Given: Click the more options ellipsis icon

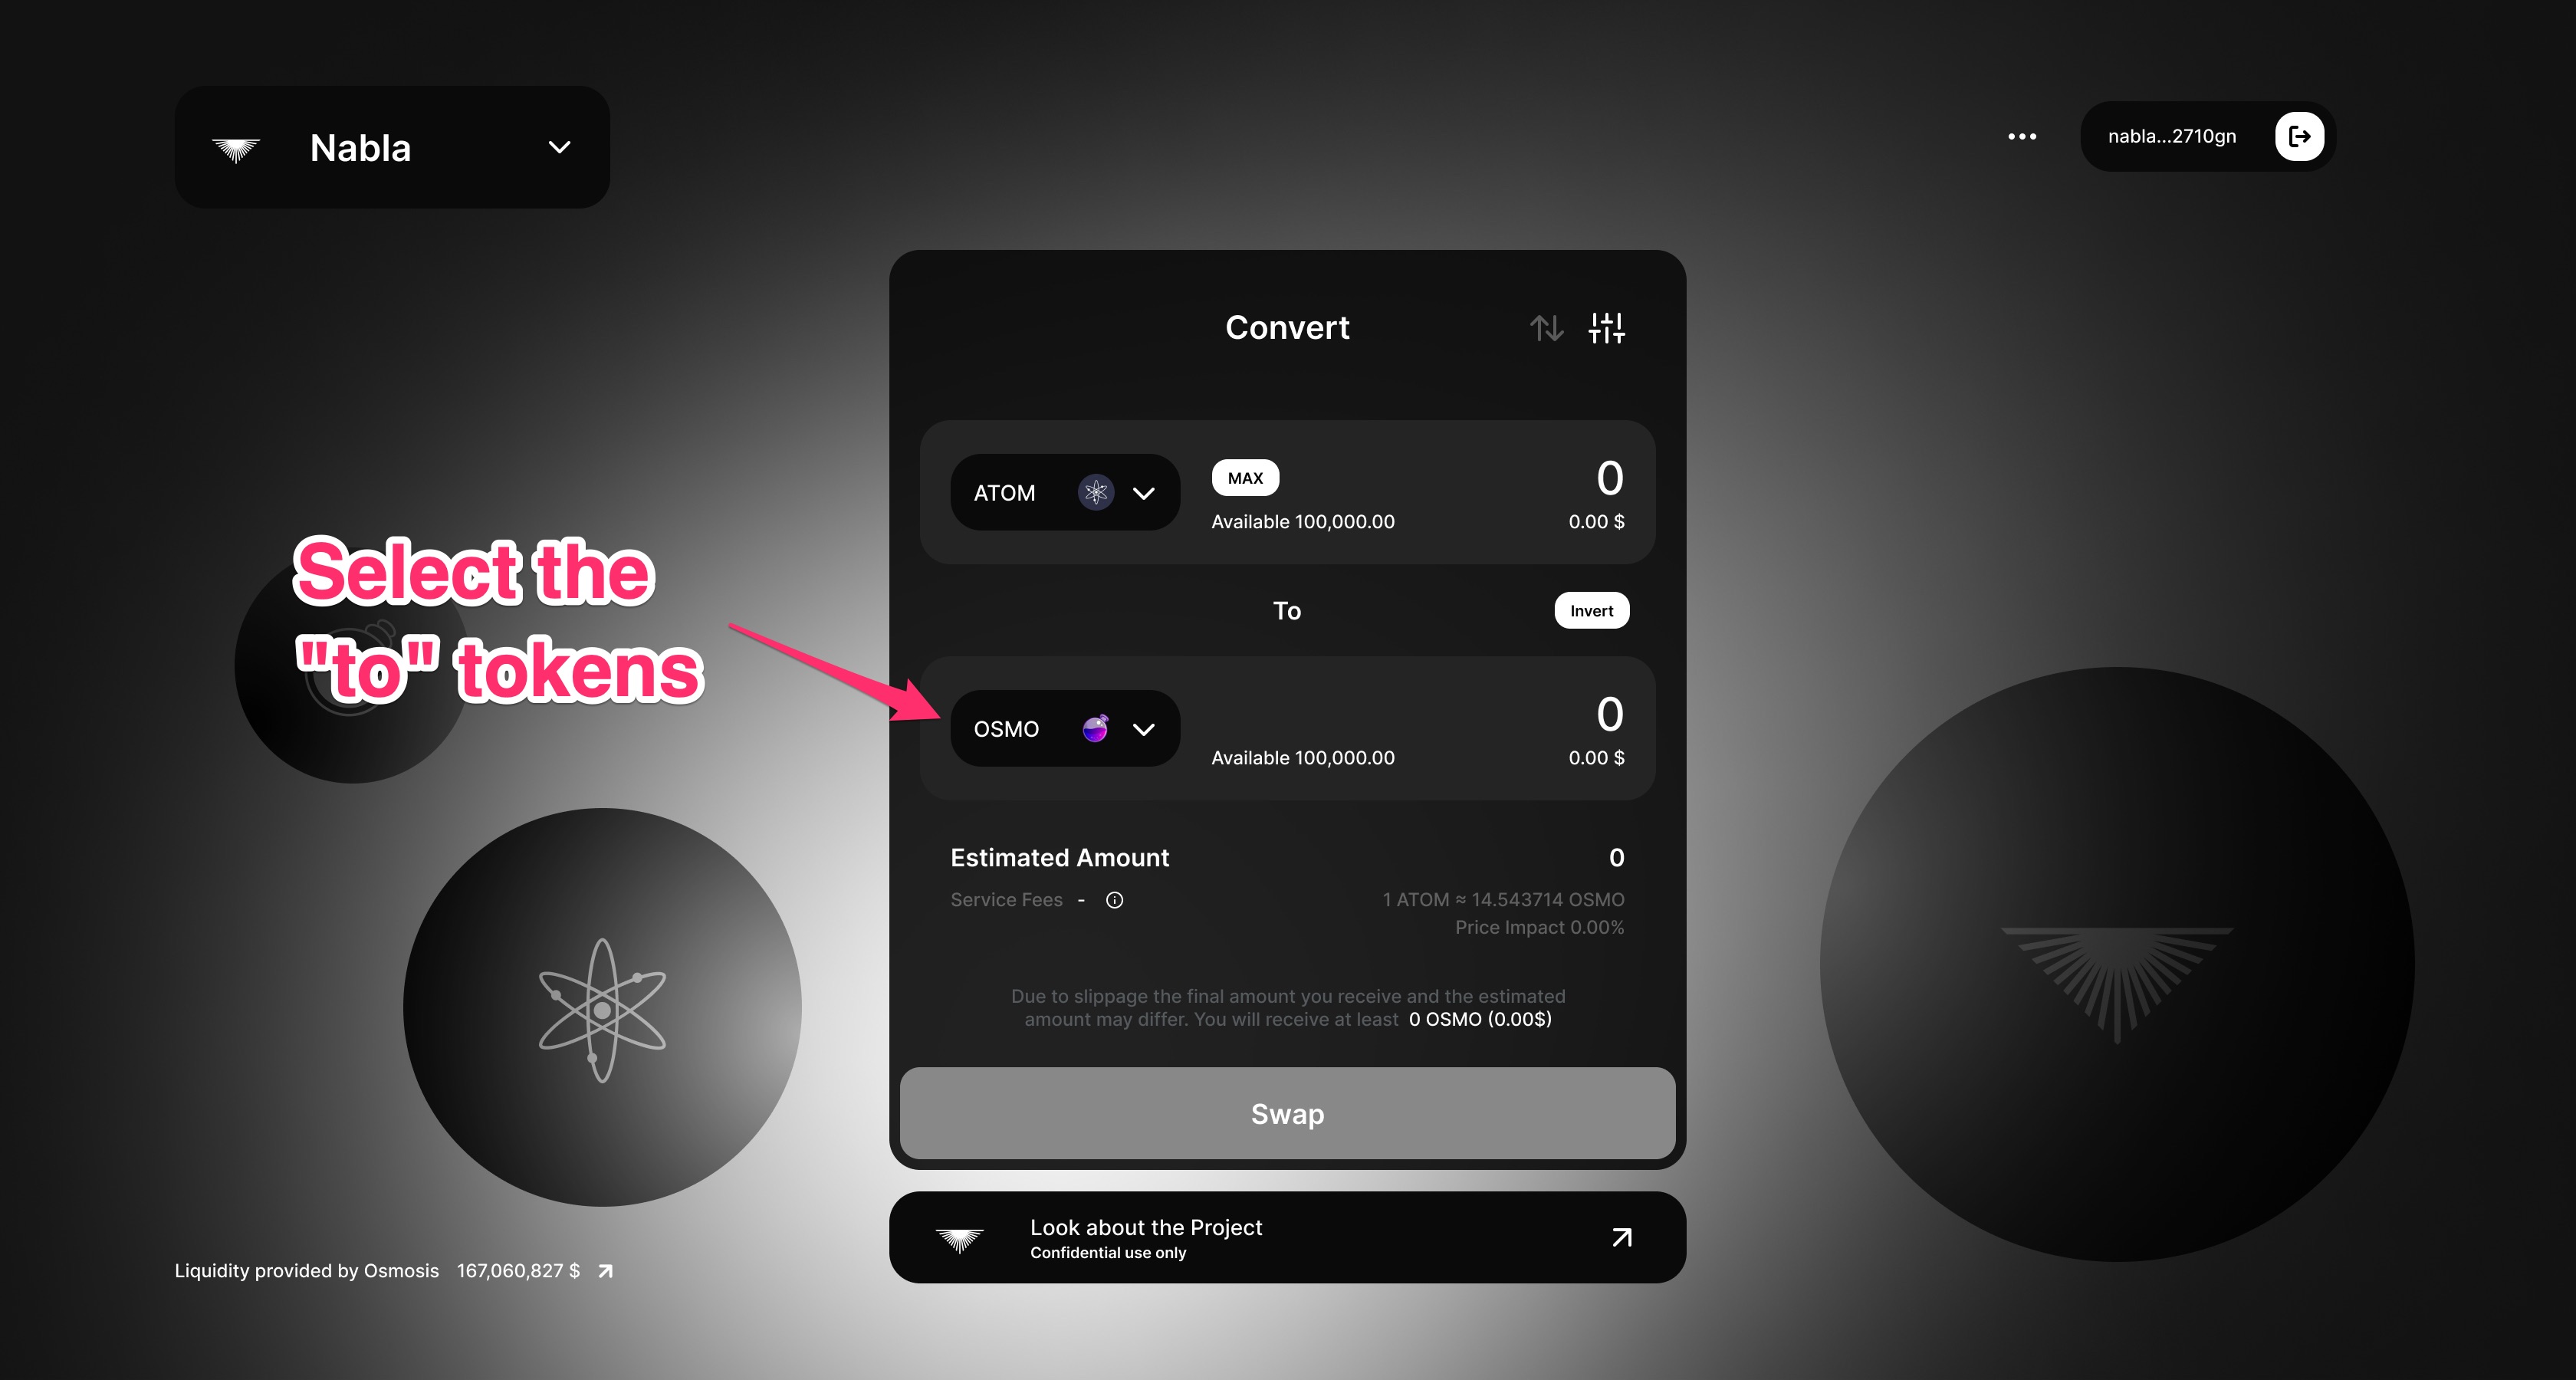Looking at the screenshot, I should click(x=2017, y=136).
